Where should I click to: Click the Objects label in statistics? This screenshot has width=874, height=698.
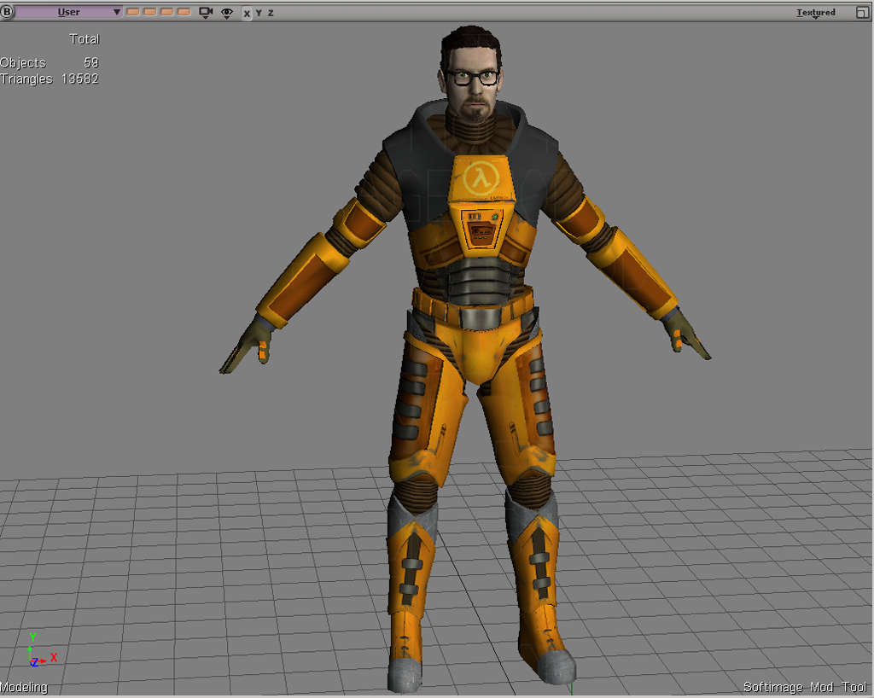click(x=23, y=62)
